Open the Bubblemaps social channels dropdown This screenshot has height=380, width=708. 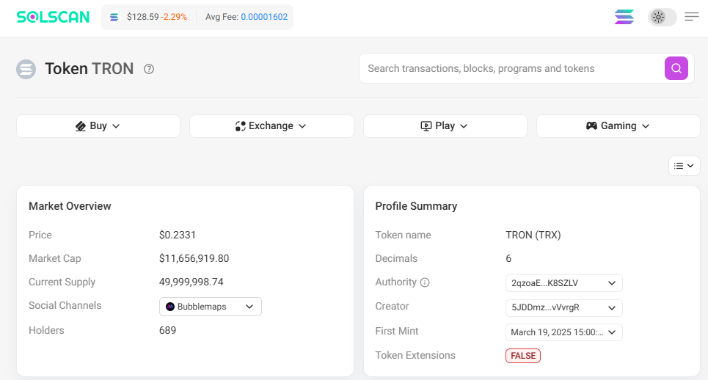tap(211, 307)
